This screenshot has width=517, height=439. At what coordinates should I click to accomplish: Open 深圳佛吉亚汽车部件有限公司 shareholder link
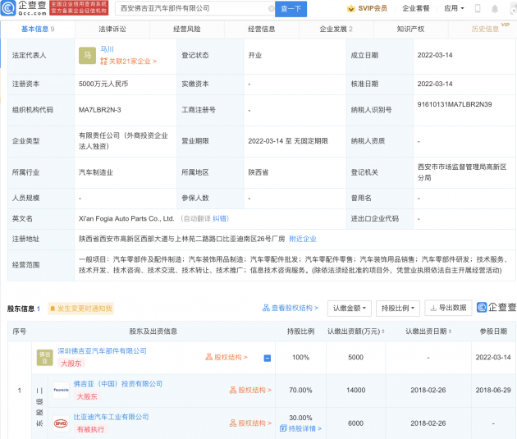pyautogui.click(x=103, y=351)
